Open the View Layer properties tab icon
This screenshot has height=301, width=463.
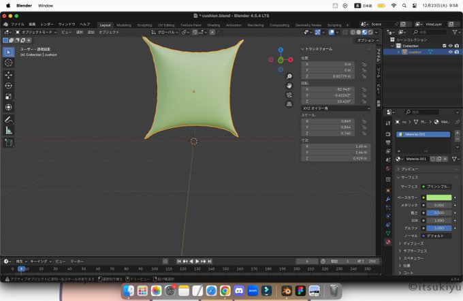(388, 151)
